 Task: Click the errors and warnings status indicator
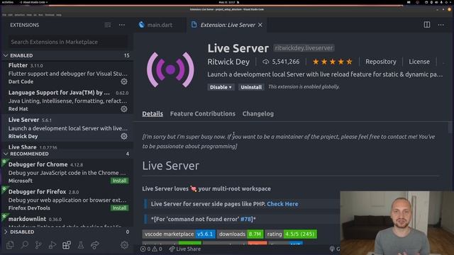point(151,249)
